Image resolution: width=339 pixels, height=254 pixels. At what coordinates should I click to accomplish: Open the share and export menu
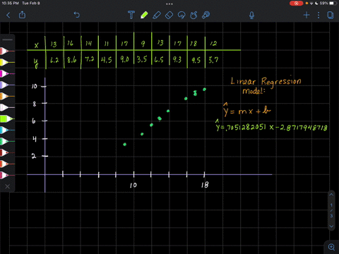point(22,15)
